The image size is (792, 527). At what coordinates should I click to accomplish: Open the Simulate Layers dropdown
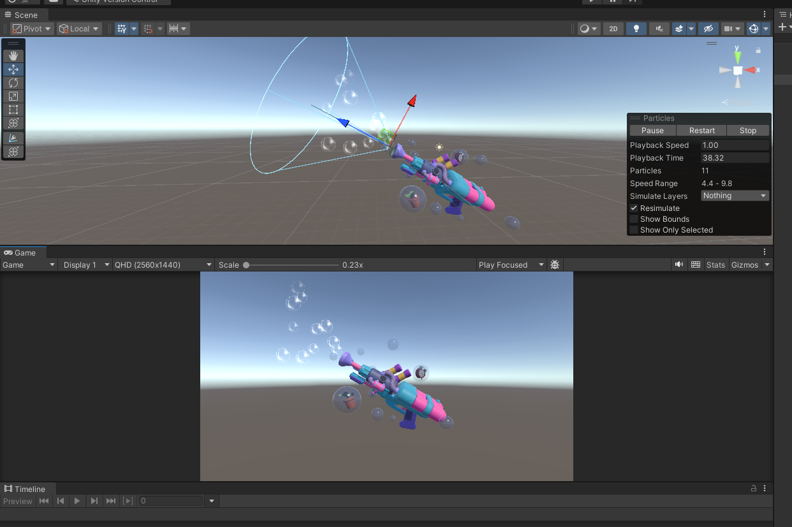tap(735, 196)
